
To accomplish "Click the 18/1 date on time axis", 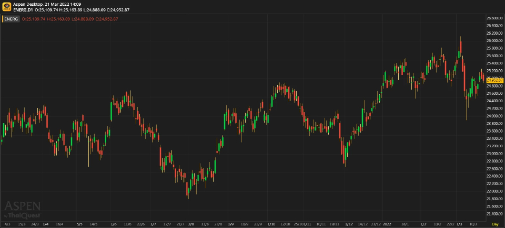I will 405,224.
